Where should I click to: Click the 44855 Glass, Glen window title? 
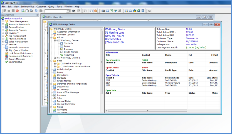pyautogui.click(x=55, y=17)
